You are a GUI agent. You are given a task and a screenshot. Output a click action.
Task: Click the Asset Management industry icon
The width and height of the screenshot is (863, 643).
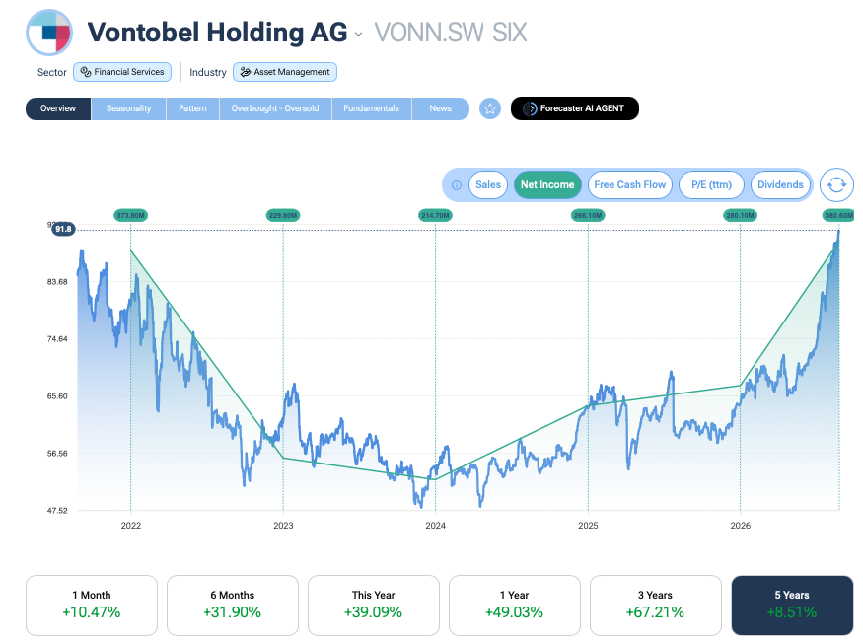(246, 72)
